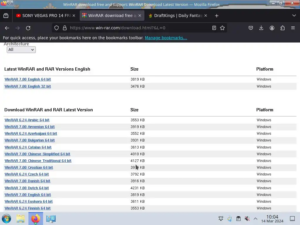
Task: Download WinRAR 7.00 Bulgarian 64 bit
Action: (30, 140)
